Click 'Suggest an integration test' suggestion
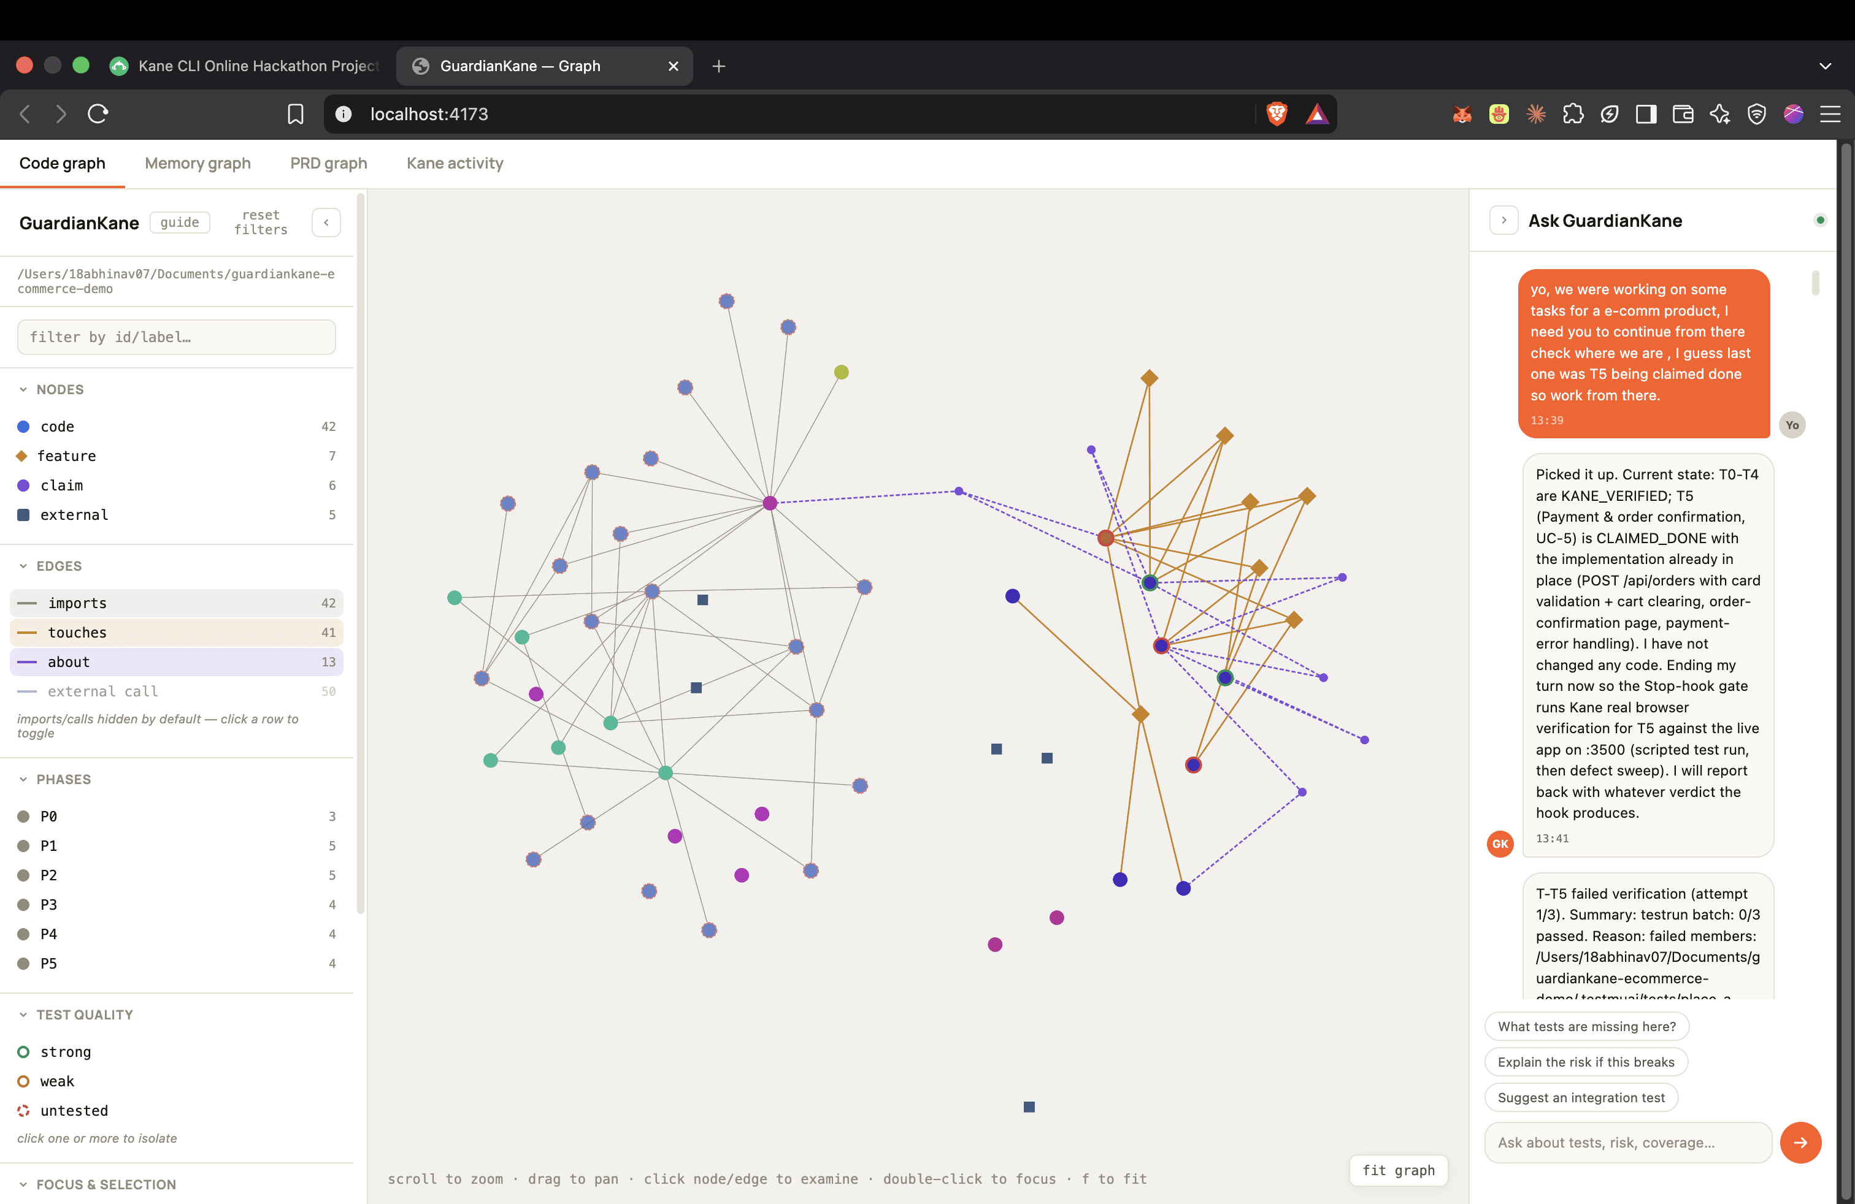Screen dimensions: 1855x1204 (1581, 1098)
